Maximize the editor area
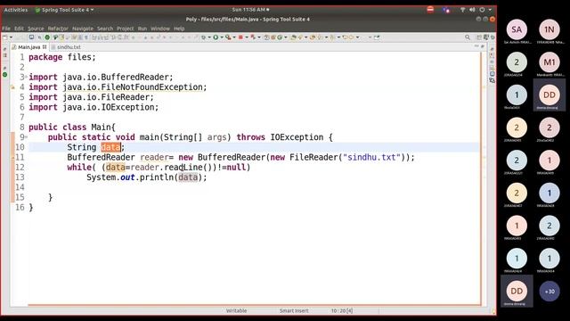 [483, 45]
